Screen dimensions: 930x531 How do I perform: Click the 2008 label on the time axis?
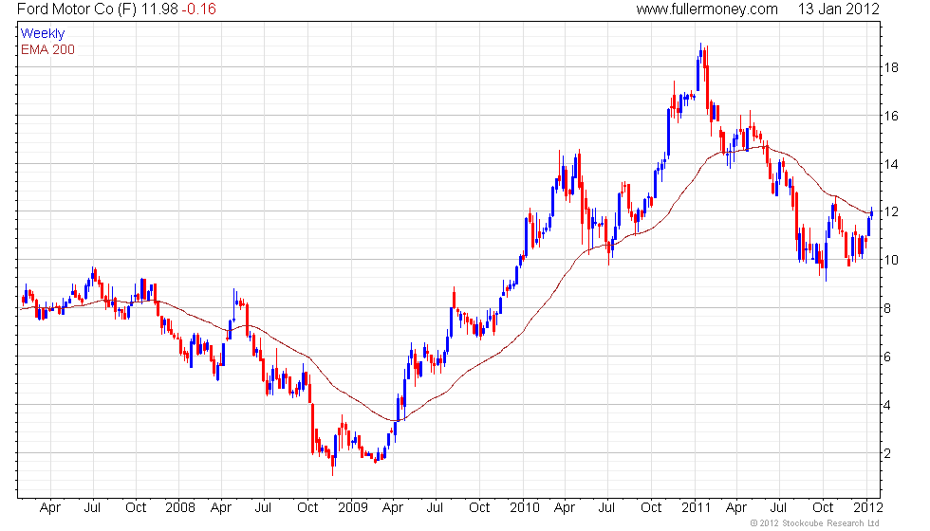pos(179,508)
